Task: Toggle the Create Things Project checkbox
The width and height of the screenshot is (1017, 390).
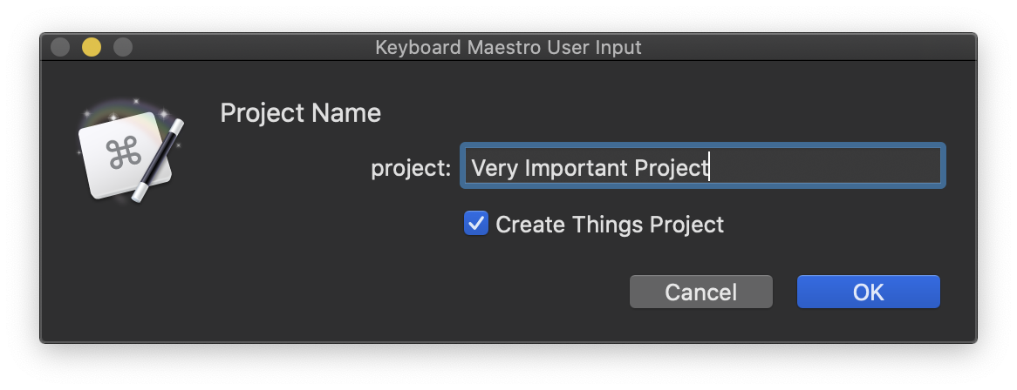Action: (x=476, y=224)
